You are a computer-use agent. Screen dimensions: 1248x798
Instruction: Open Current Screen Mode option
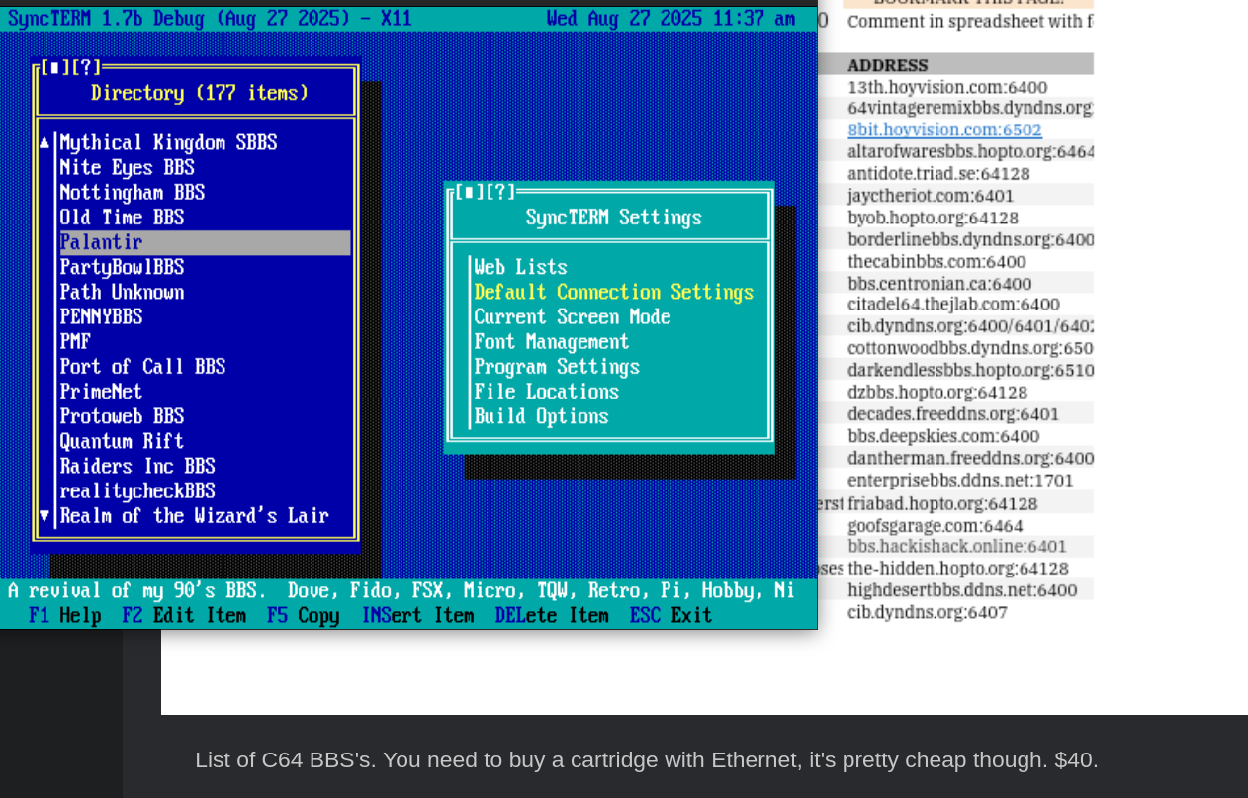[x=573, y=317]
